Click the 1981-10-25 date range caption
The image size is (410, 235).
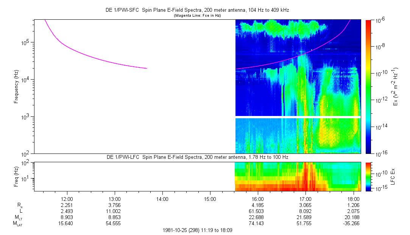click(197, 230)
